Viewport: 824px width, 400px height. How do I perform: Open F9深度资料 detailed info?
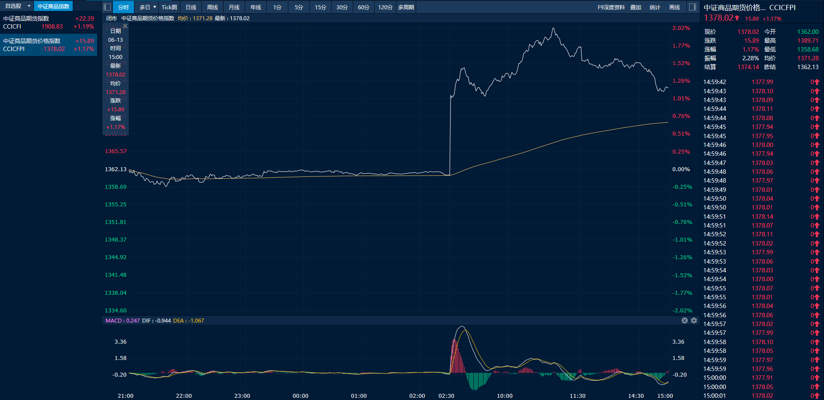coord(611,7)
